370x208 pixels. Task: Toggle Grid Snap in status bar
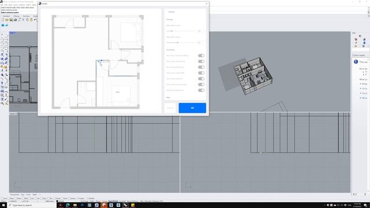84,201
